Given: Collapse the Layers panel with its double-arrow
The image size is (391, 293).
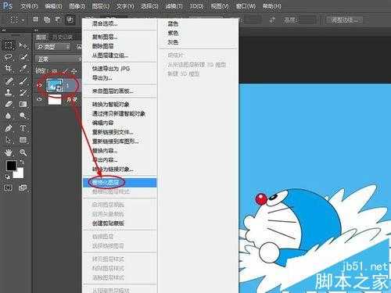Looking at the screenshot, I should click(36, 30).
